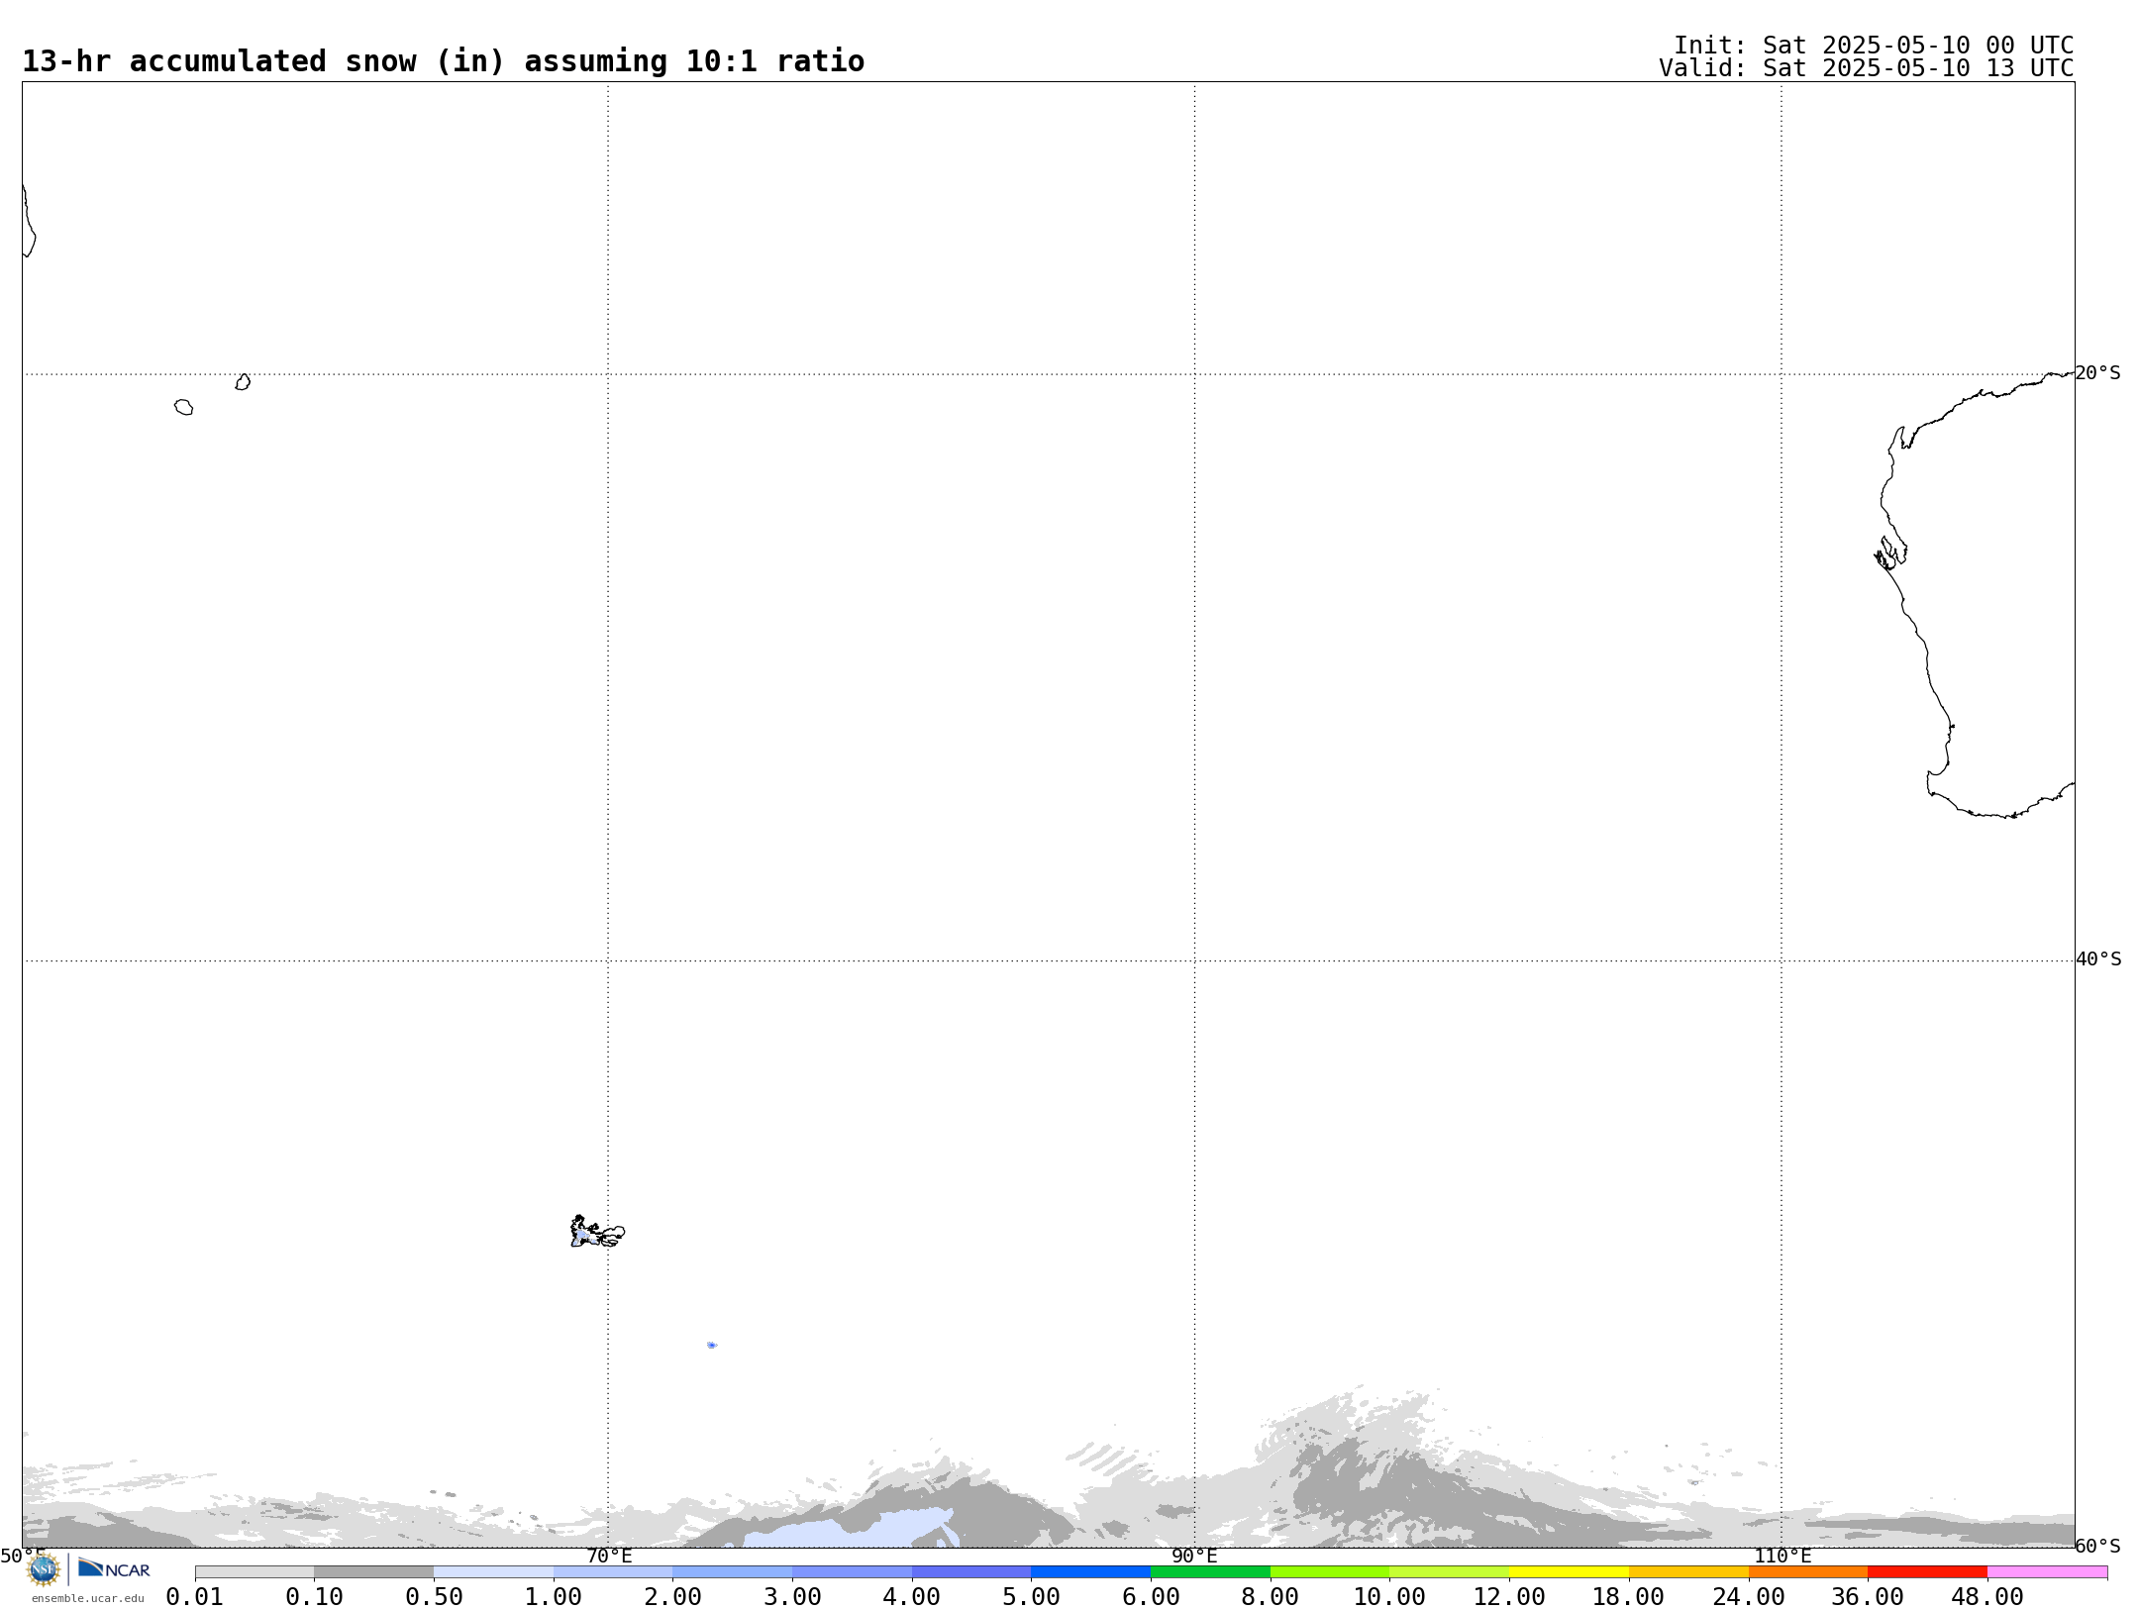Click the dark gray 0.10 colorbar swatch
2139x1610 pixels.
pyautogui.click(x=374, y=1572)
